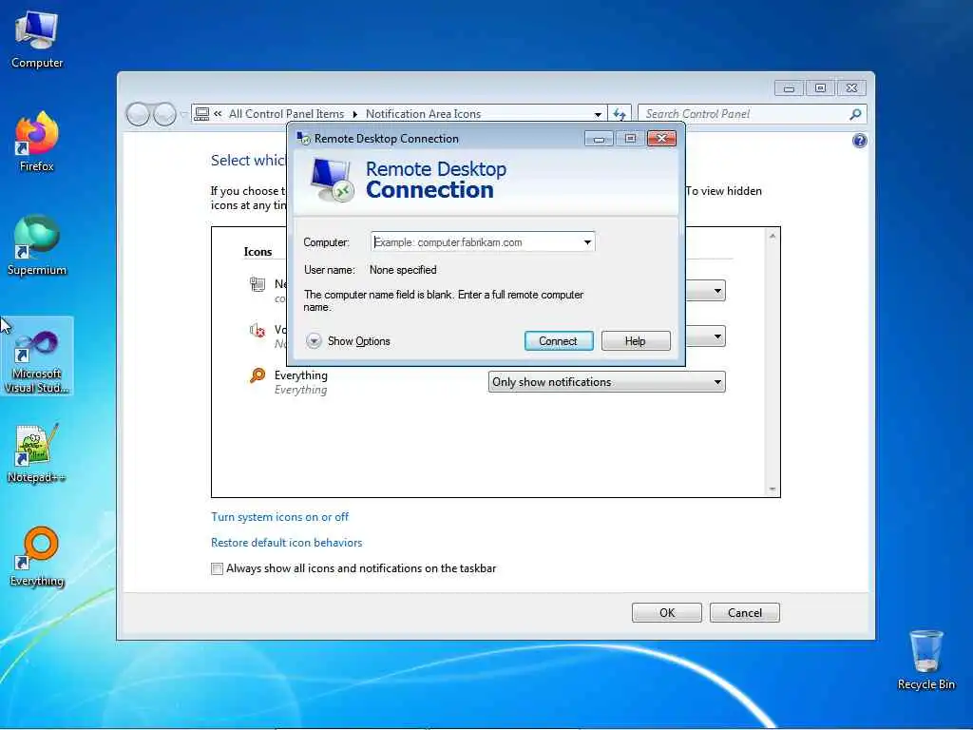
Task: Click the 'None specified' user name text
Action: pyautogui.click(x=403, y=270)
